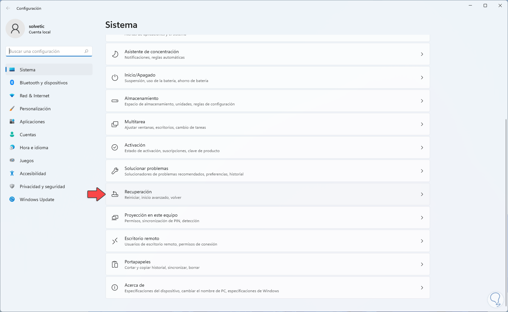Expand Proyección en este equipo chevron
This screenshot has width=508, height=312.
422,218
